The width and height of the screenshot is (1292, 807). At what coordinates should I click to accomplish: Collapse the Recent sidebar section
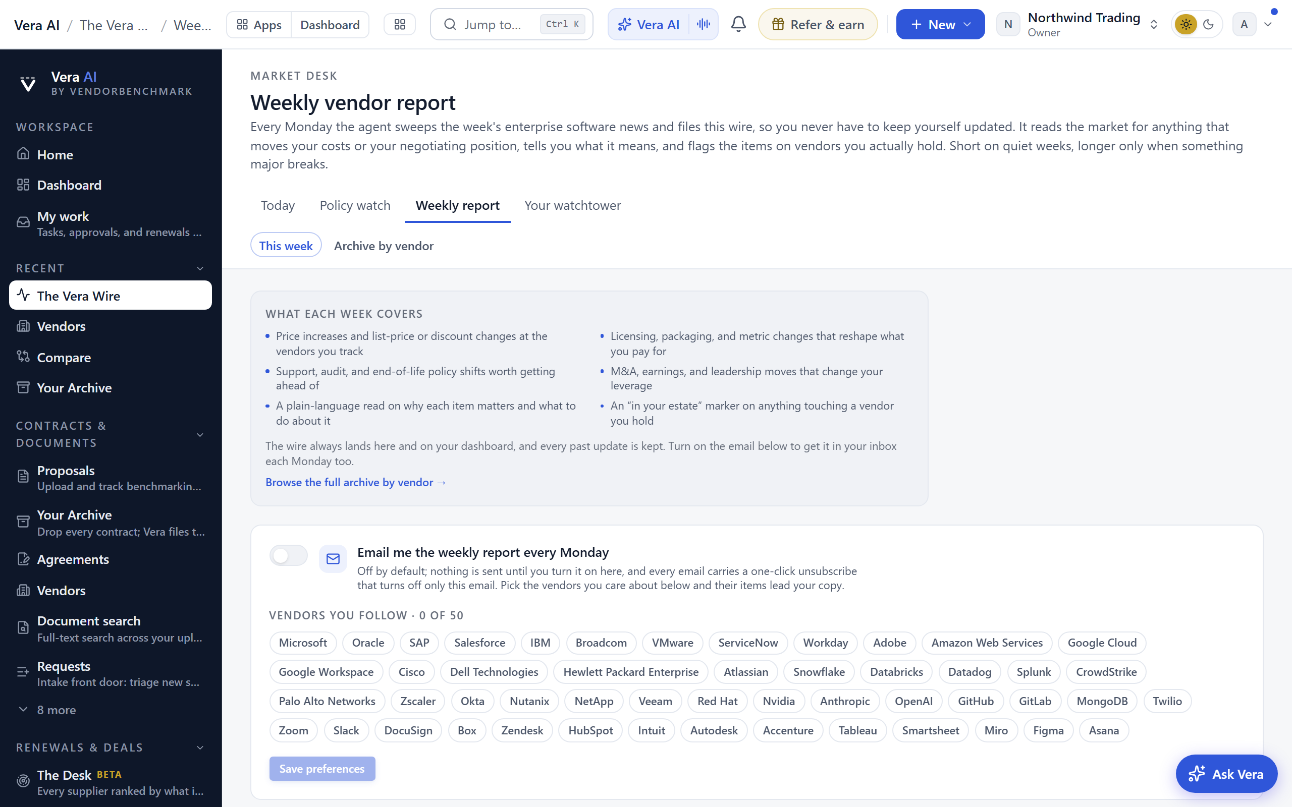pyautogui.click(x=200, y=268)
